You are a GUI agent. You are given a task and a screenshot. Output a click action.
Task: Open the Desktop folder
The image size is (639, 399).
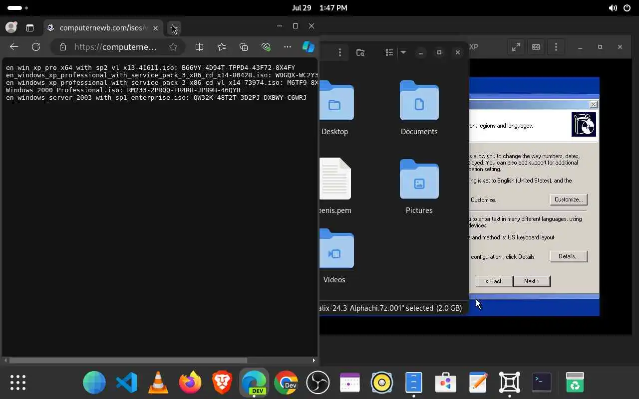pos(336,108)
